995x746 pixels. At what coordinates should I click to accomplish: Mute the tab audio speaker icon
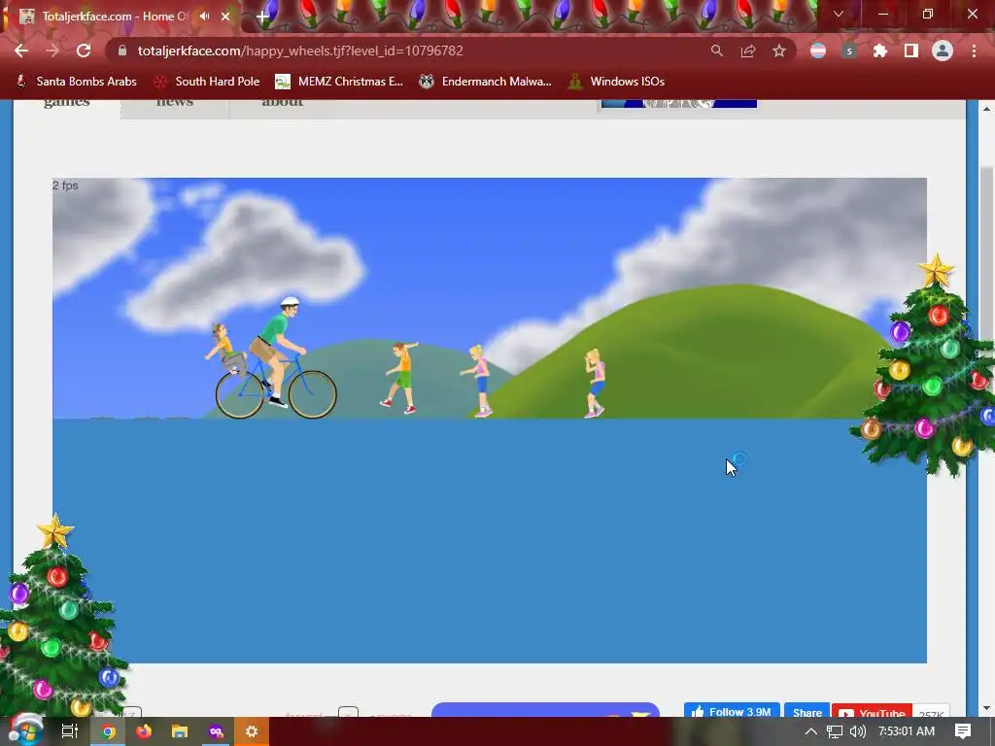click(x=204, y=17)
